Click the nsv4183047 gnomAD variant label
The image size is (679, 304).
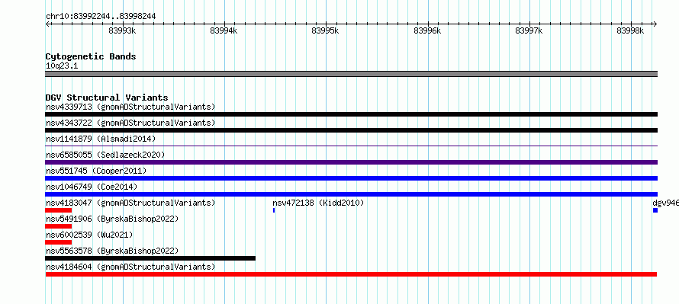[x=130, y=203]
